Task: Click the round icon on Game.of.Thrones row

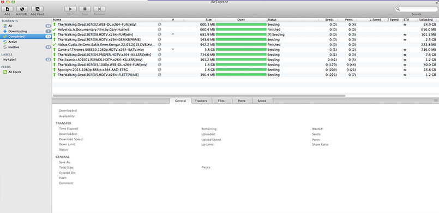Action: tap(160, 50)
